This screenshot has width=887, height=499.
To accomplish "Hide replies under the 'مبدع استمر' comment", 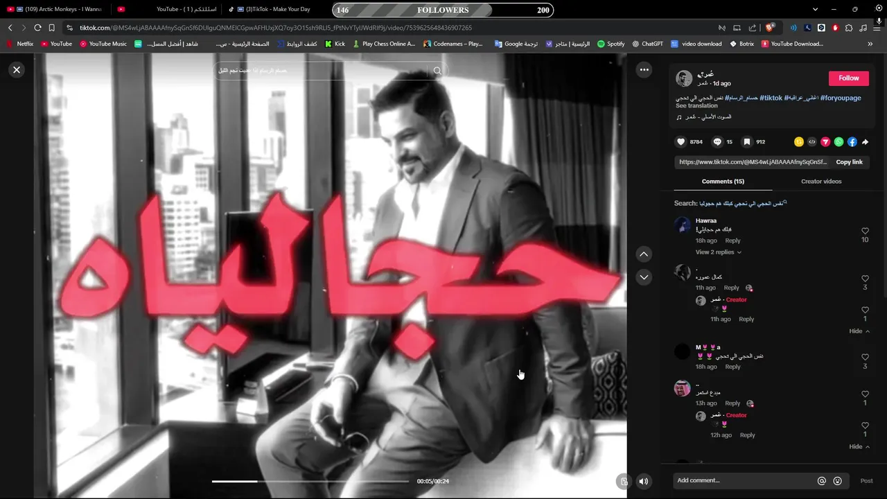I will point(859,447).
